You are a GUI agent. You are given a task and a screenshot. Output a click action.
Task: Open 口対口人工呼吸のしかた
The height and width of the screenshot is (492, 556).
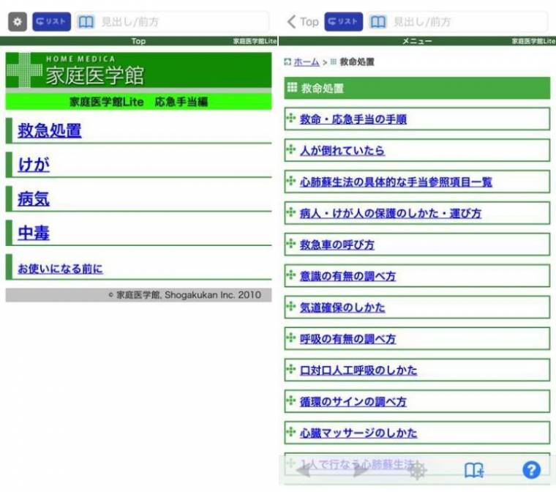(x=358, y=370)
